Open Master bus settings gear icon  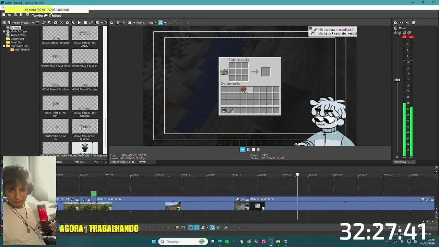coord(395,23)
